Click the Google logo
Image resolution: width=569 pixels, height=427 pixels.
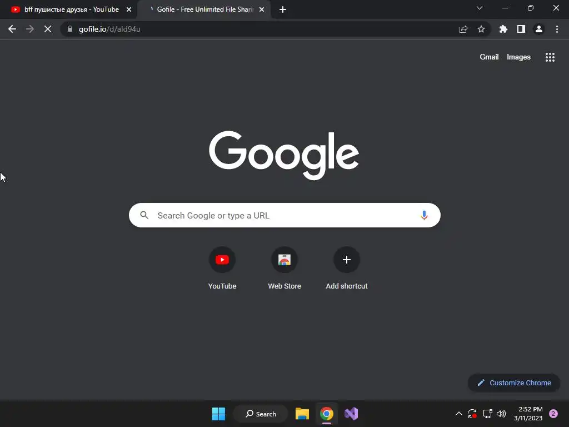tap(284, 155)
